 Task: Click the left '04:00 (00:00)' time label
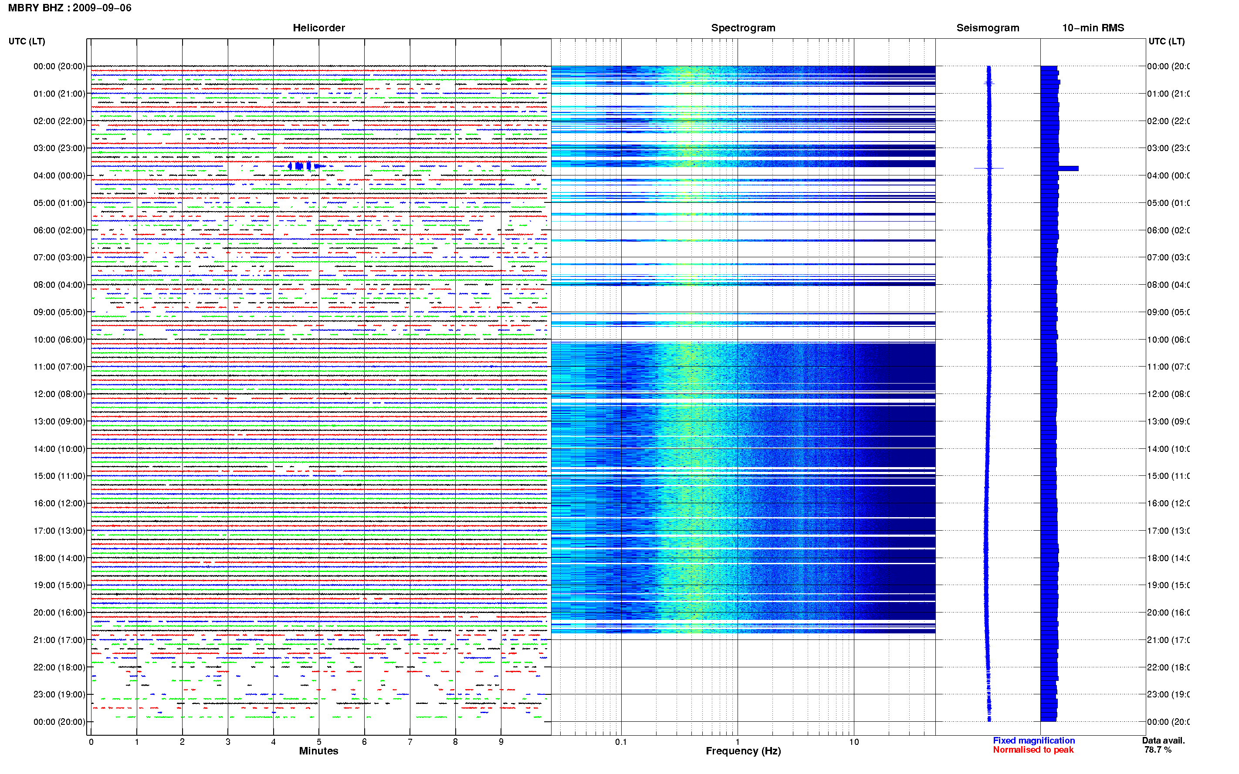[x=59, y=175]
